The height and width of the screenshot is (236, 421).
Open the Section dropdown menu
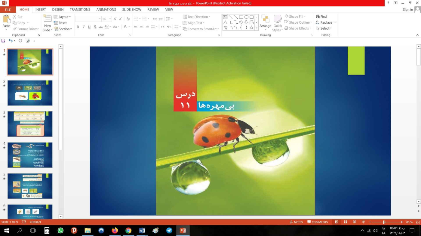tap(63, 29)
